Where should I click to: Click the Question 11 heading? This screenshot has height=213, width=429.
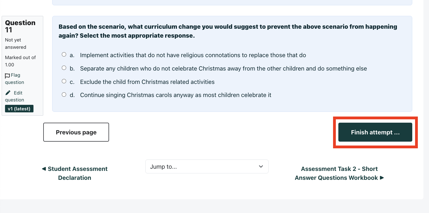20,26
